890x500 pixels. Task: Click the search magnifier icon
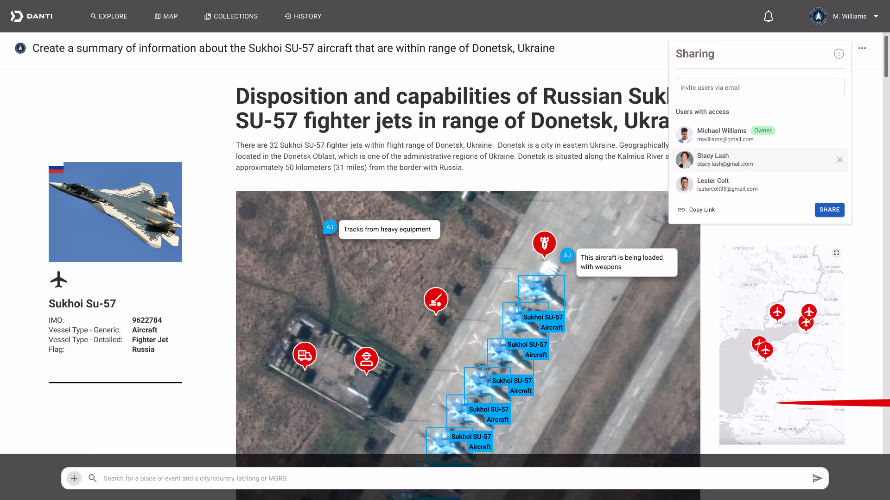pyautogui.click(x=93, y=478)
